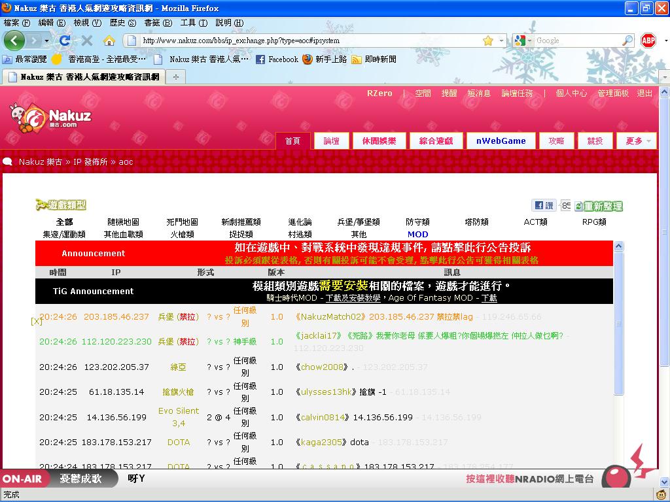Click the 退出 logout link
This screenshot has height=502, width=670.
644,93
